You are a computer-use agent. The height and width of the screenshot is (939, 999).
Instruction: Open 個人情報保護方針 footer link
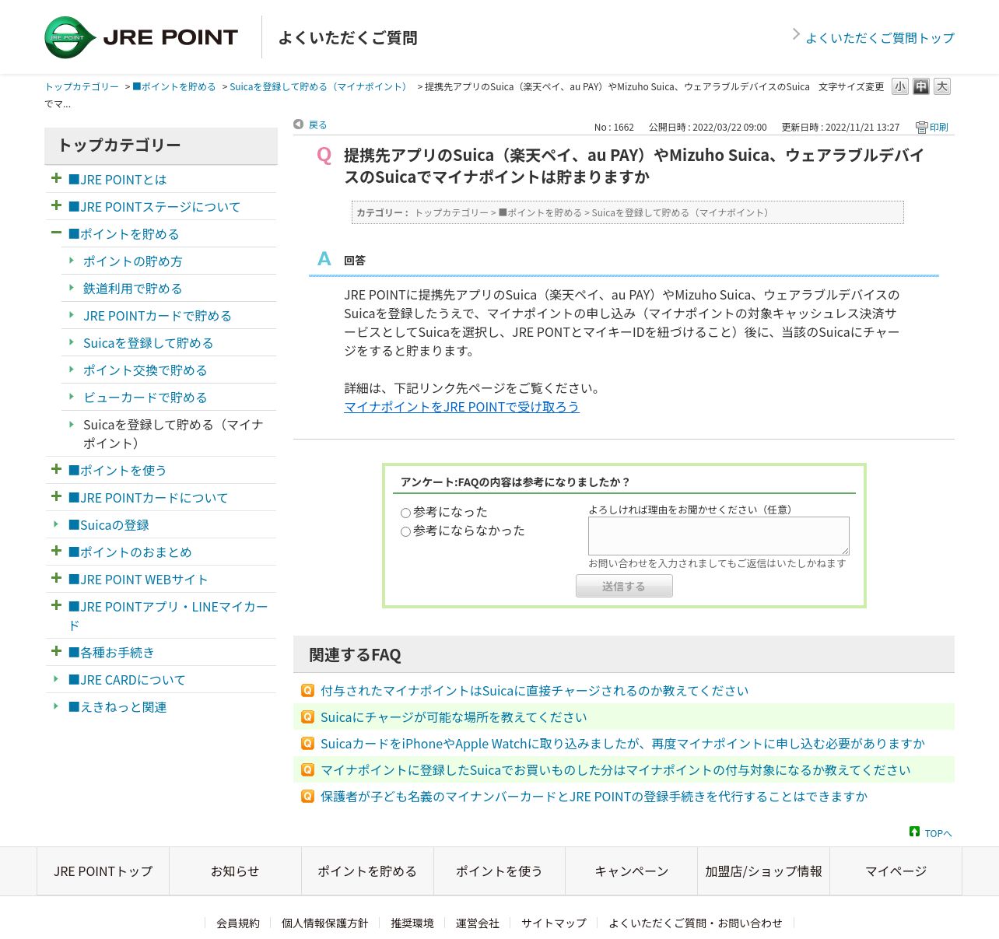coord(325,923)
